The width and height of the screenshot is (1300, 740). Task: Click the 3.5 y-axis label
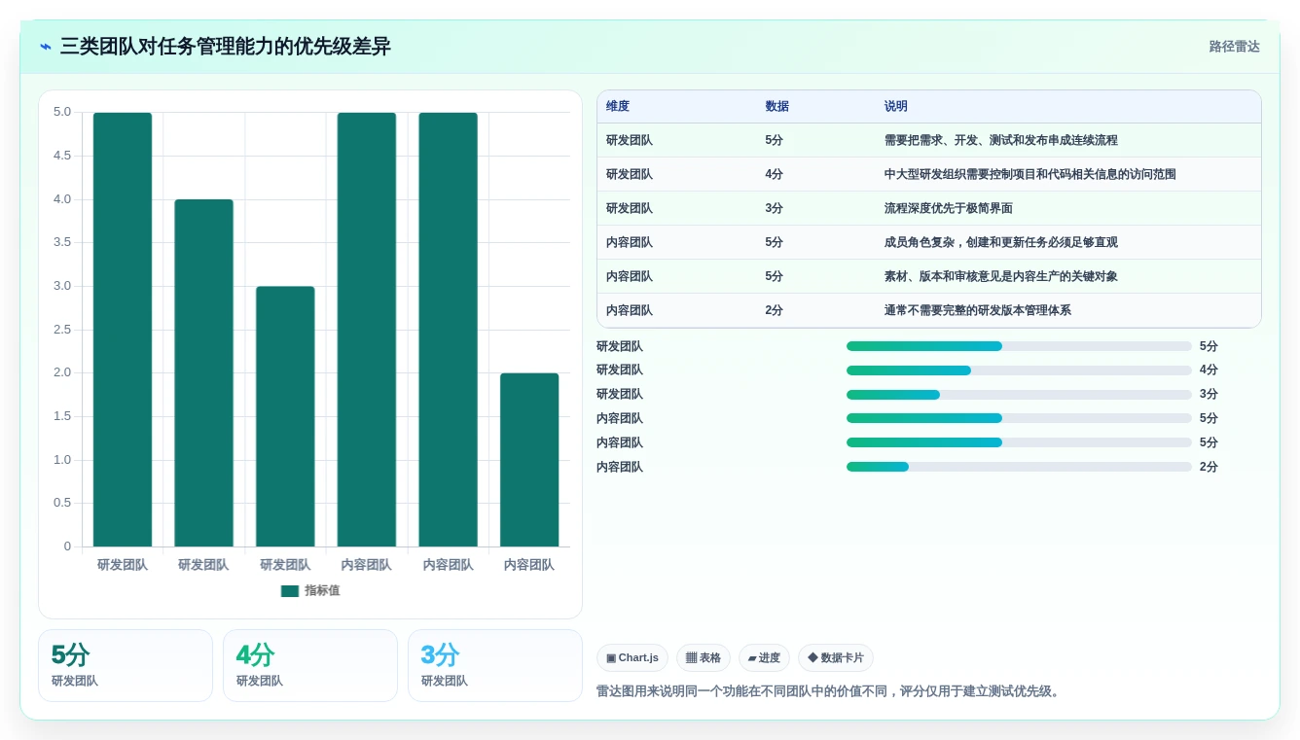tap(62, 242)
